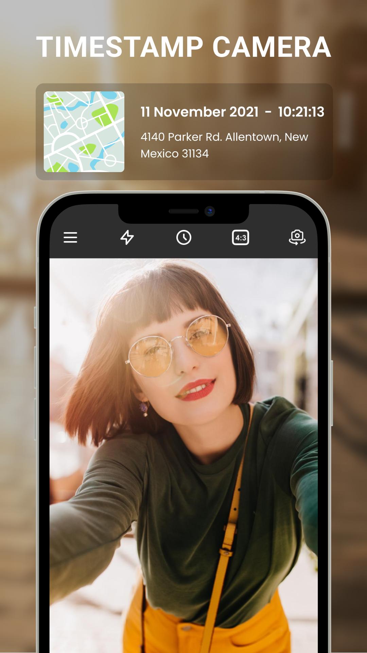The image size is (367, 653).
Task: Click the time 10:21:13
Action: pos(301,112)
